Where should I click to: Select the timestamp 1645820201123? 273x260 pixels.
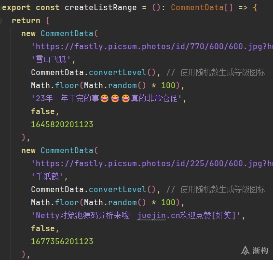click(62, 124)
